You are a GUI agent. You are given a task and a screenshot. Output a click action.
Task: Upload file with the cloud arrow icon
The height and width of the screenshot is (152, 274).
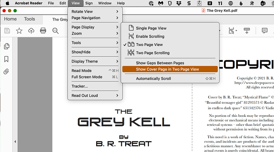click(x=31, y=31)
